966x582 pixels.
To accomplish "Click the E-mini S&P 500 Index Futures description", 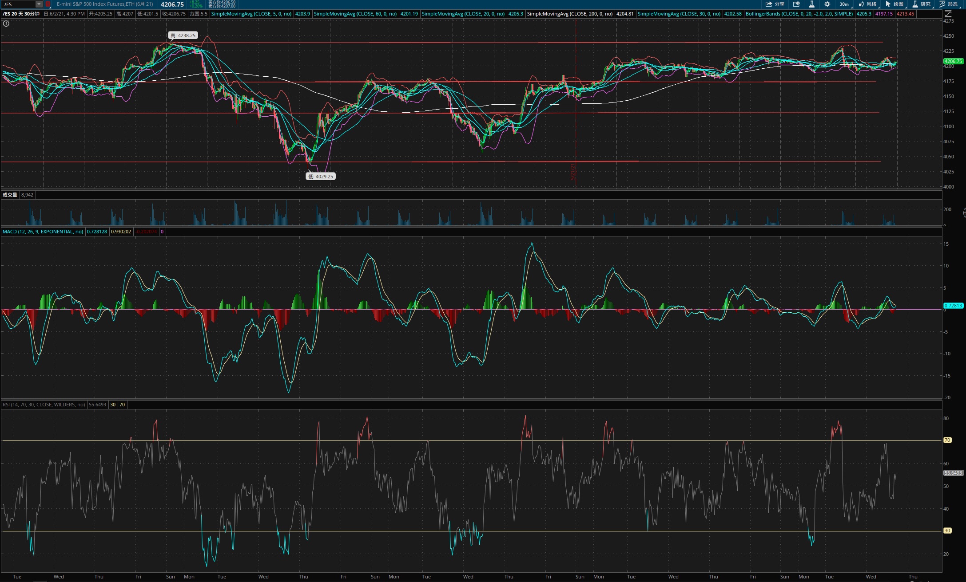I will [x=105, y=4].
